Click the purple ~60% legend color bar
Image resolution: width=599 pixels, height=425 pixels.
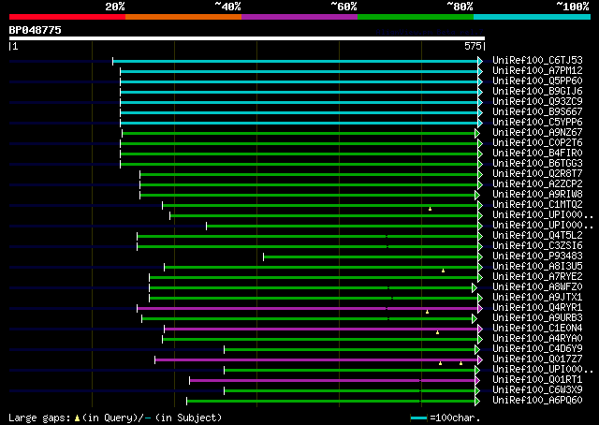[299, 17]
